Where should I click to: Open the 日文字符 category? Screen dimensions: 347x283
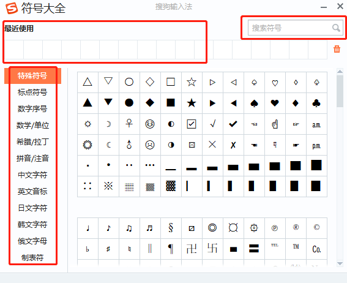click(32, 208)
